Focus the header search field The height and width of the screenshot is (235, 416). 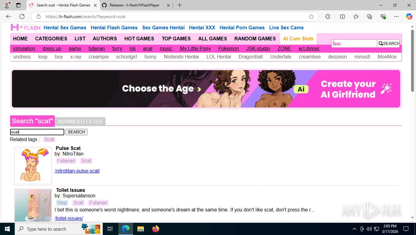point(354,43)
